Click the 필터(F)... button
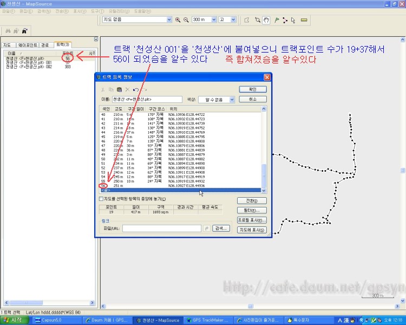The width and height of the screenshot is (406, 325). point(252,211)
